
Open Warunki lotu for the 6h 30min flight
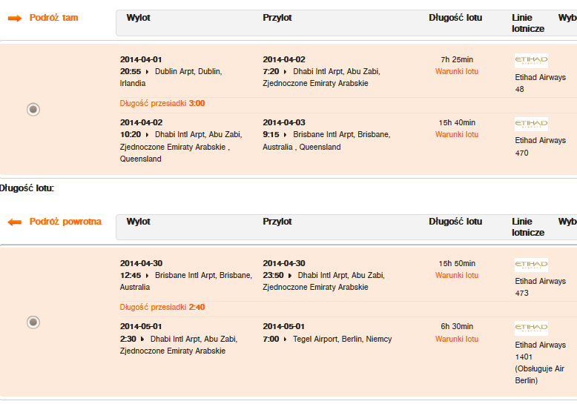[457, 339]
